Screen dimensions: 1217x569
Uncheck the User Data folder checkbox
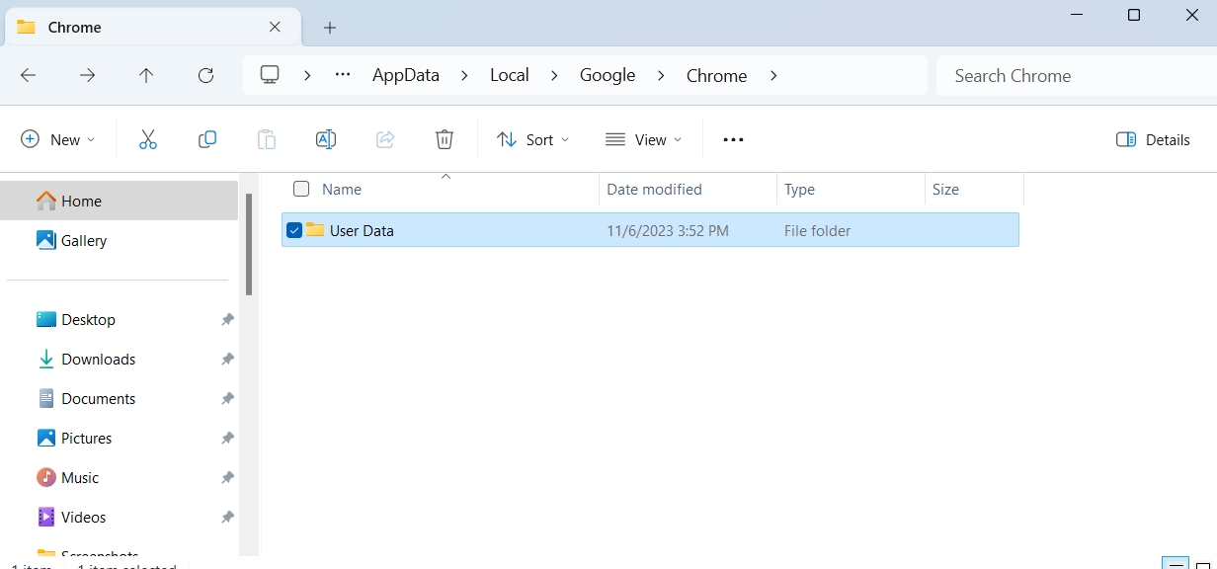pos(294,230)
